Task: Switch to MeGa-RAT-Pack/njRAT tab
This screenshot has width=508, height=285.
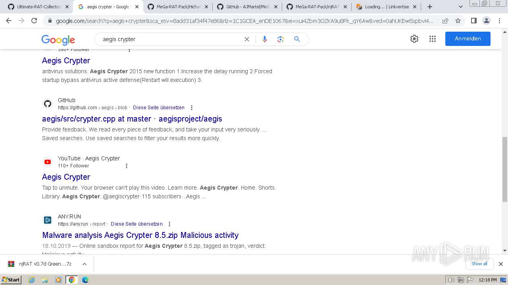Action: coord(316,7)
